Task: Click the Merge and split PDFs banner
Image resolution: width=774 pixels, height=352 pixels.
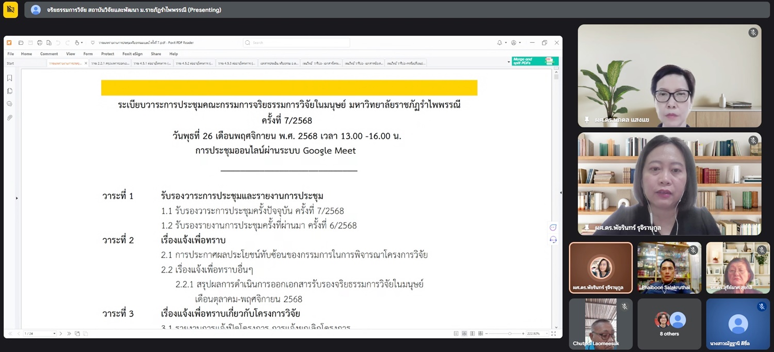Action: point(535,61)
